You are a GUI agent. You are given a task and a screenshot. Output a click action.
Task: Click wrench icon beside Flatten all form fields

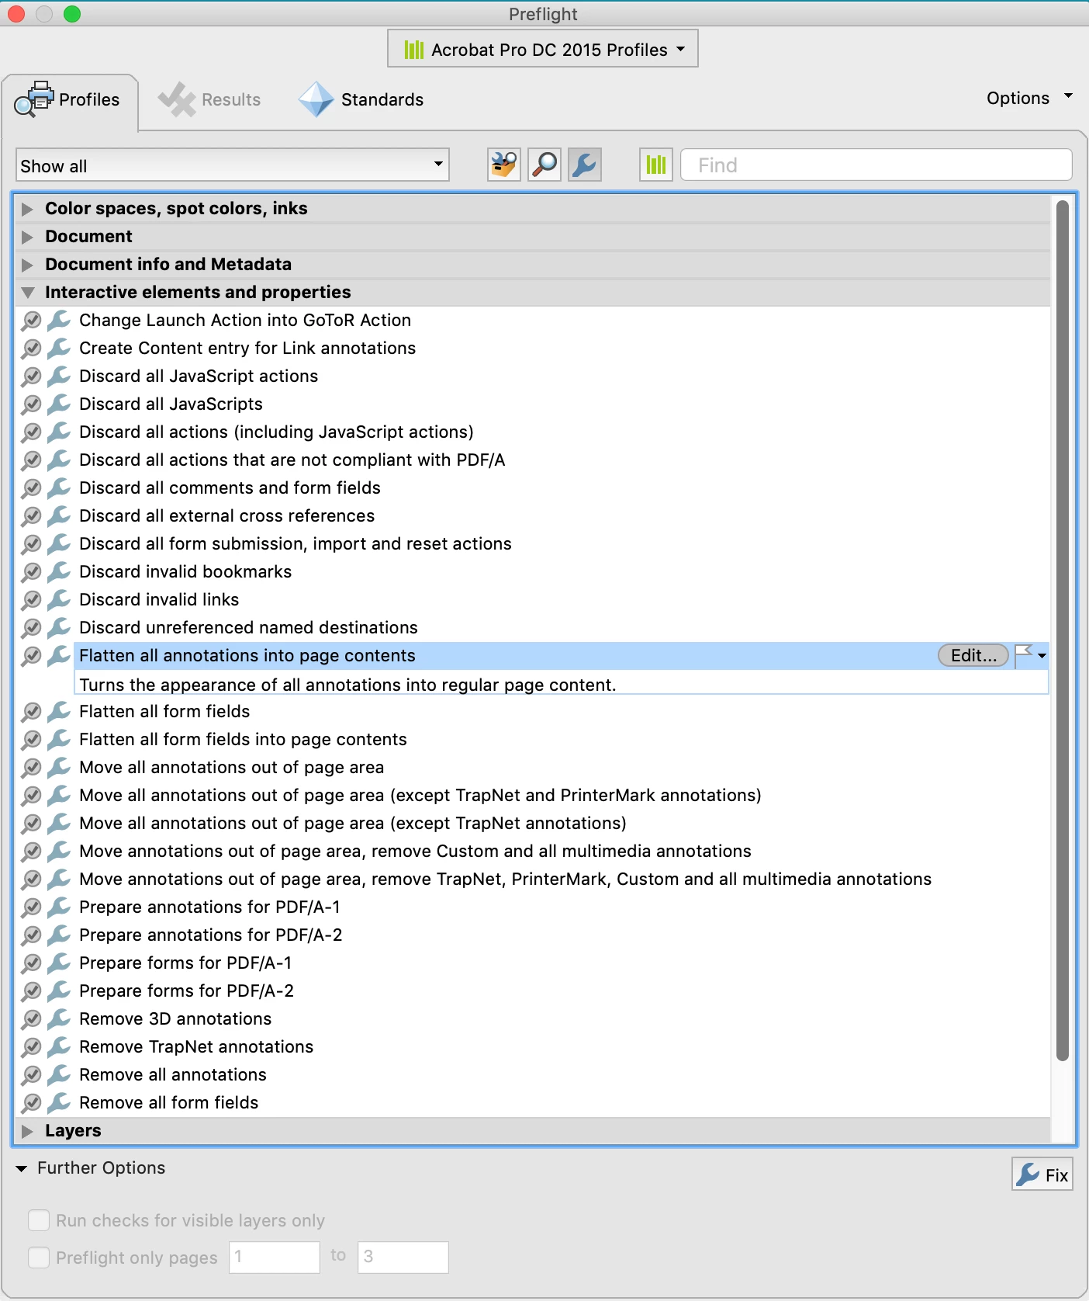[x=59, y=711]
